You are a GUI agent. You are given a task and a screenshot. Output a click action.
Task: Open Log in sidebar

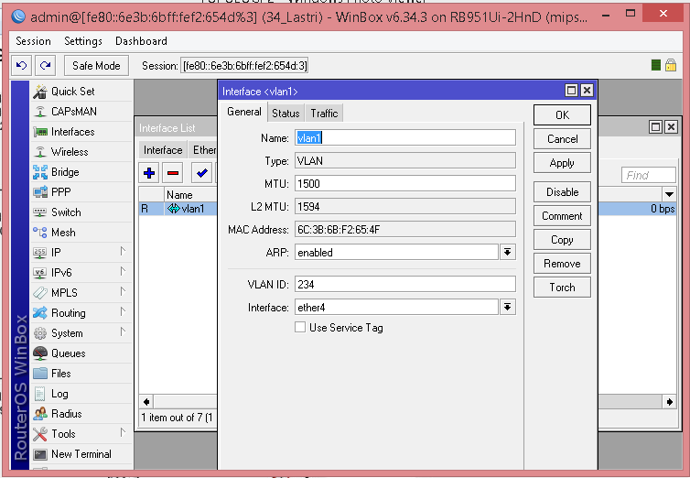pos(81,394)
